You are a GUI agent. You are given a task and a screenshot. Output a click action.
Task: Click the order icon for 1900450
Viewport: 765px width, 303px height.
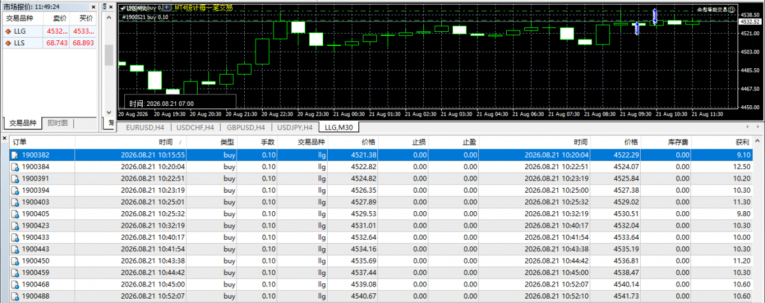(x=15, y=261)
